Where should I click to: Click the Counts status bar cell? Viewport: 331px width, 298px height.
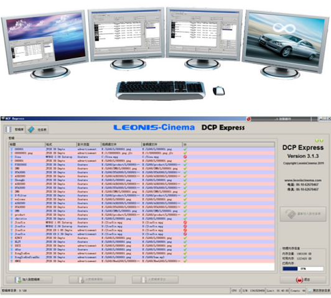(x=298, y=291)
